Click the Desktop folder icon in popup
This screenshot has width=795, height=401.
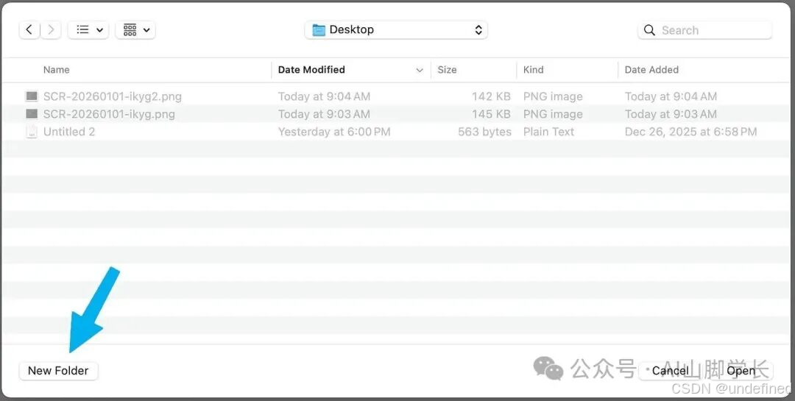319,30
